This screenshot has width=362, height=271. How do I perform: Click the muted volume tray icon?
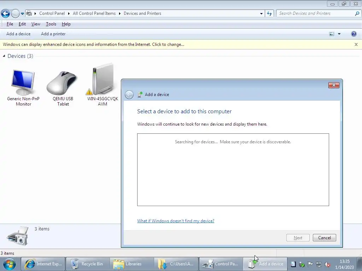pyautogui.click(x=327, y=264)
